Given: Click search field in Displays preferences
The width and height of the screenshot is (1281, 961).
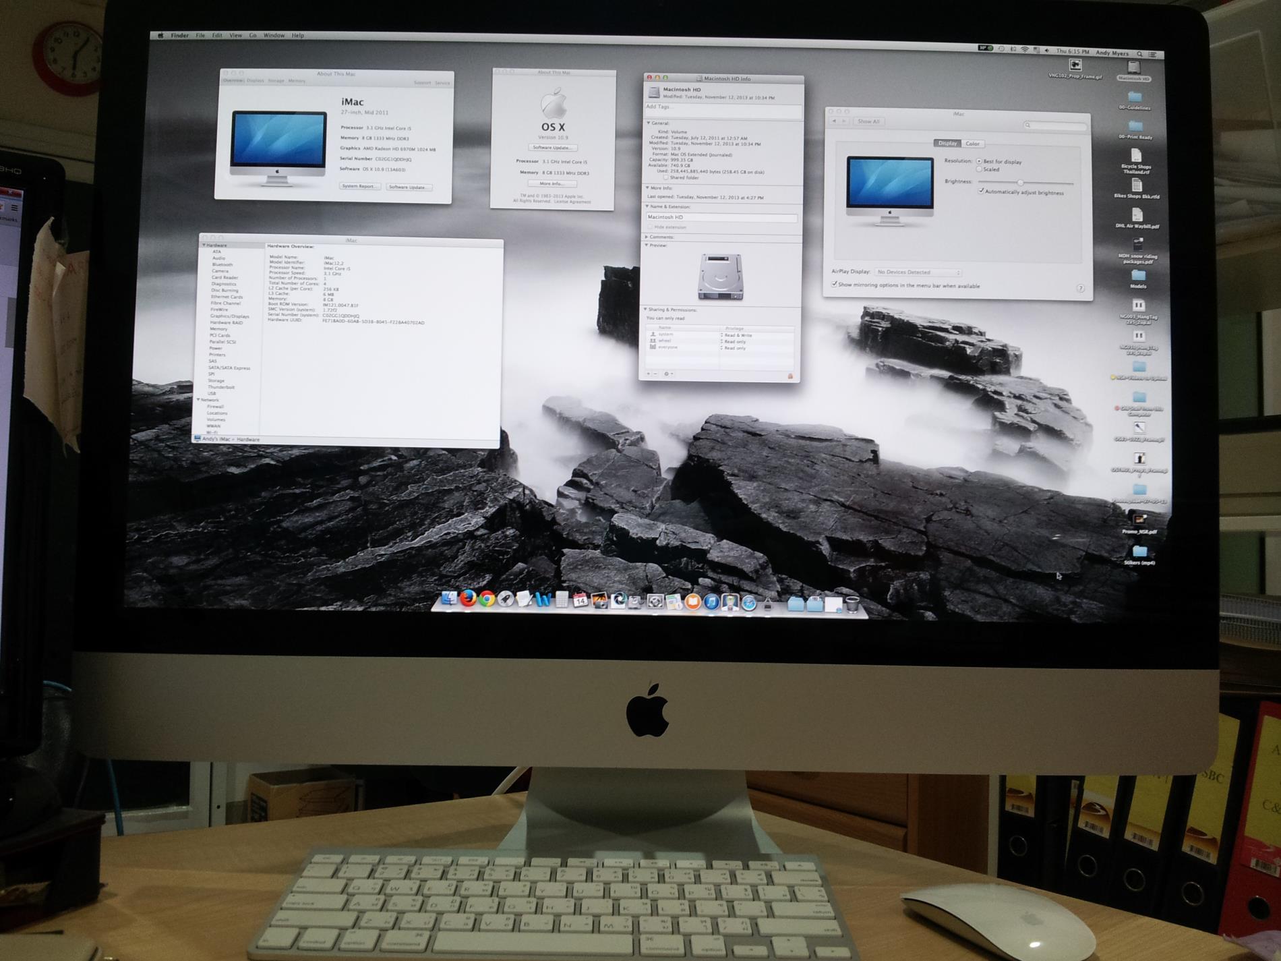Looking at the screenshot, I should pos(1055,125).
